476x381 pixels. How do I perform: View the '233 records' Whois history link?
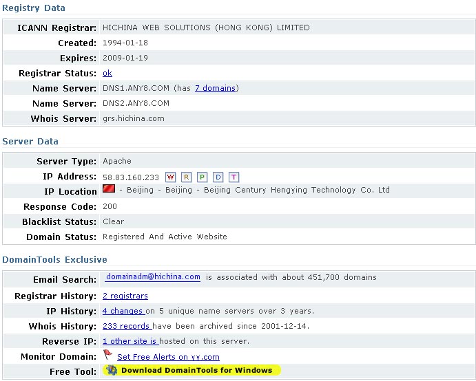point(127,326)
